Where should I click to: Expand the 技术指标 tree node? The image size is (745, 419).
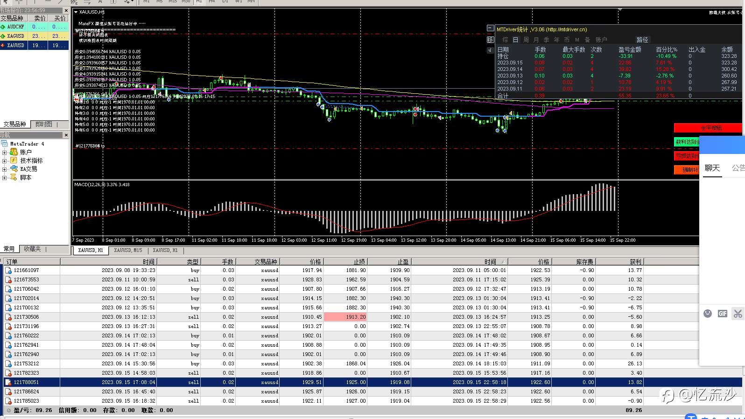pos(5,161)
